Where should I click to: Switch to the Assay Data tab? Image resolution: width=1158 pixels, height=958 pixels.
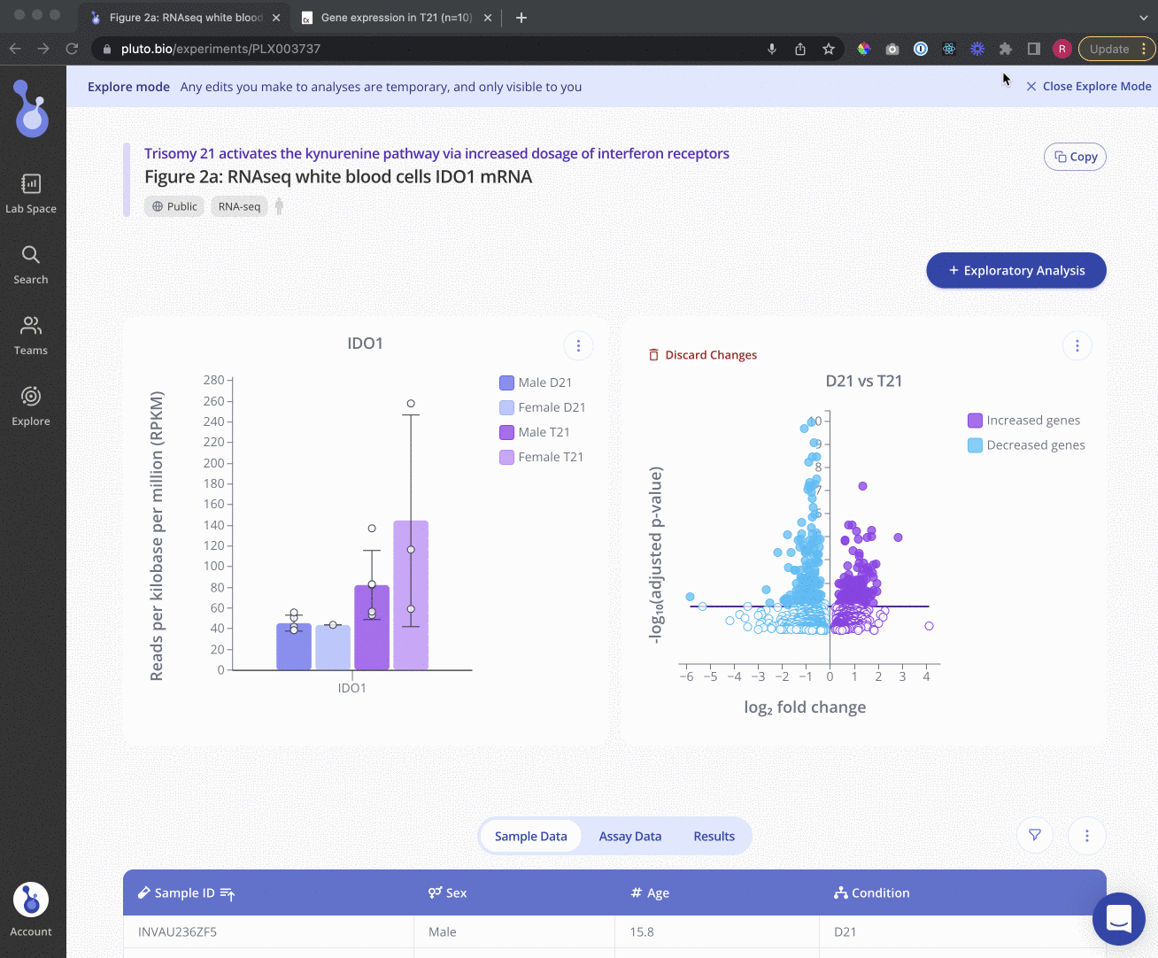tap(629, 836)
